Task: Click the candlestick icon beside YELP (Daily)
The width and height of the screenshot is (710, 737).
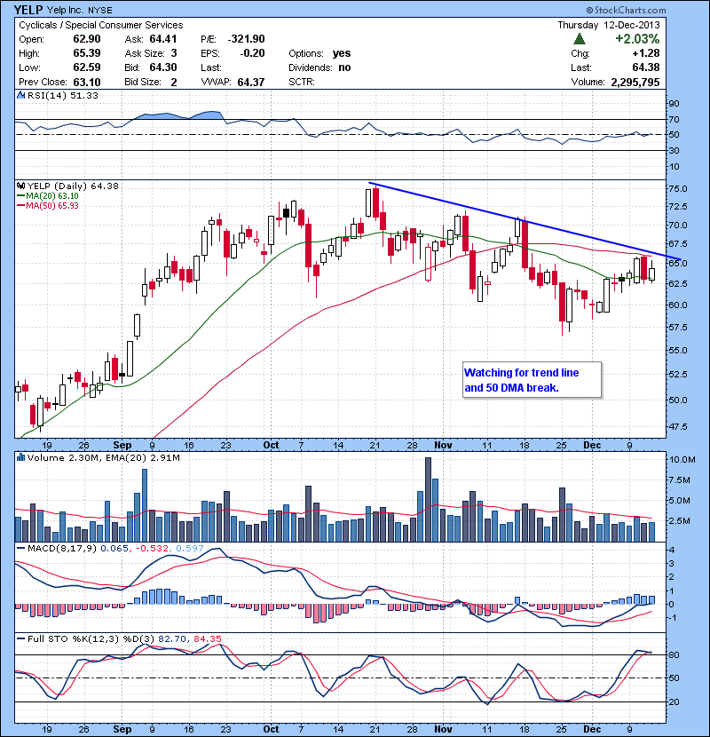Action: point(21,186)
